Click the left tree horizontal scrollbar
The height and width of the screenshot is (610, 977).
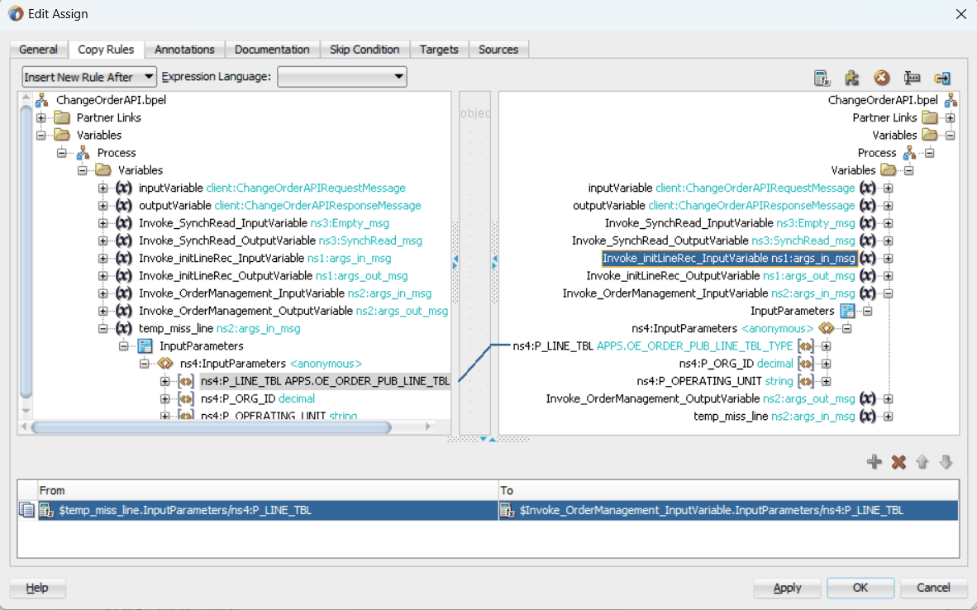point(212,427)
